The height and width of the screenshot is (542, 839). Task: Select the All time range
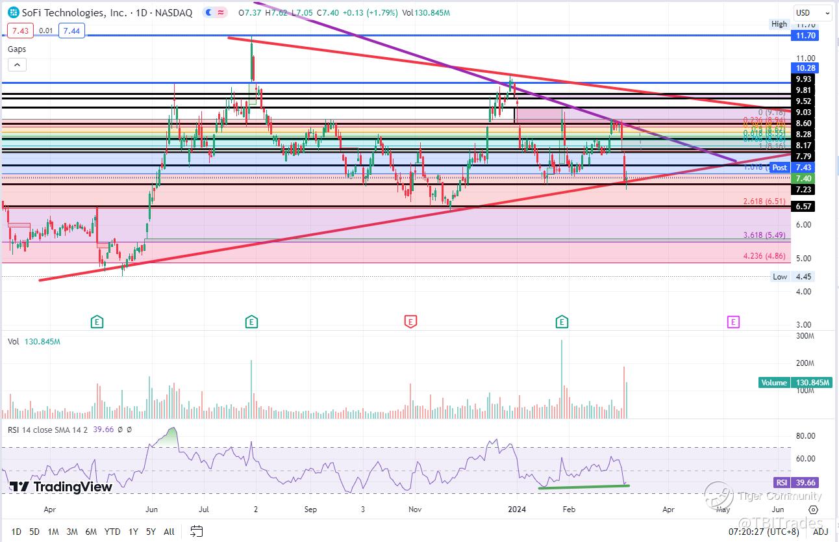coord(169,532)
